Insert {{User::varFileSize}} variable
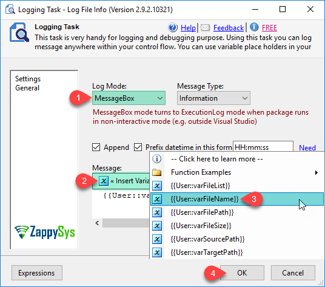The width and height of the screenshot is (325, 287). [236, 226]
